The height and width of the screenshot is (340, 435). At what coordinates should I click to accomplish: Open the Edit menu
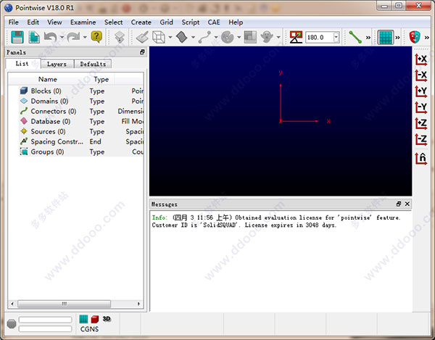tap(33, 22)
